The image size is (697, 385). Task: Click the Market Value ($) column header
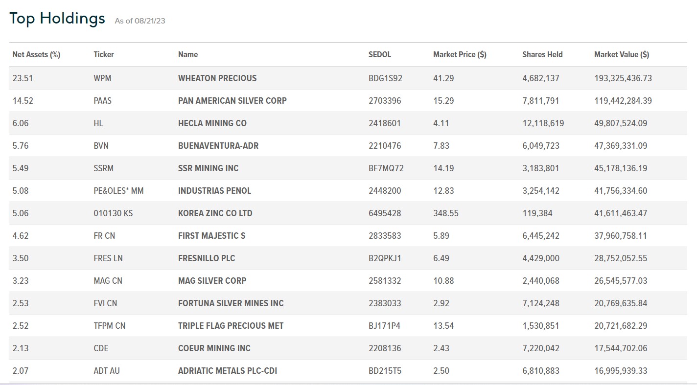(x=622, y=55)
